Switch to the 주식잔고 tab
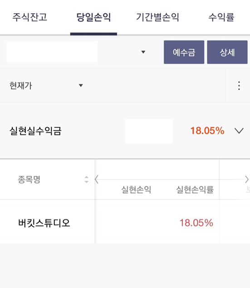Image resolution: width=250 pixels, height=288 pixels. tap(29, 17)
